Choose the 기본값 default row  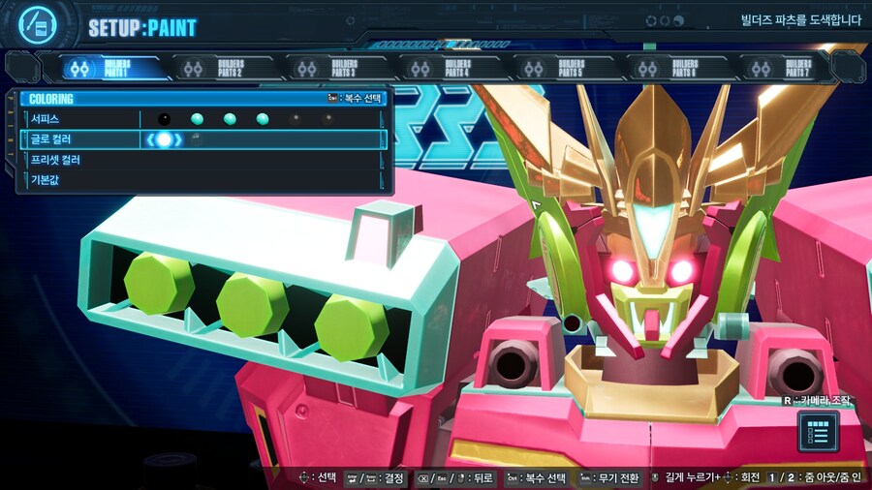point(204,180)
